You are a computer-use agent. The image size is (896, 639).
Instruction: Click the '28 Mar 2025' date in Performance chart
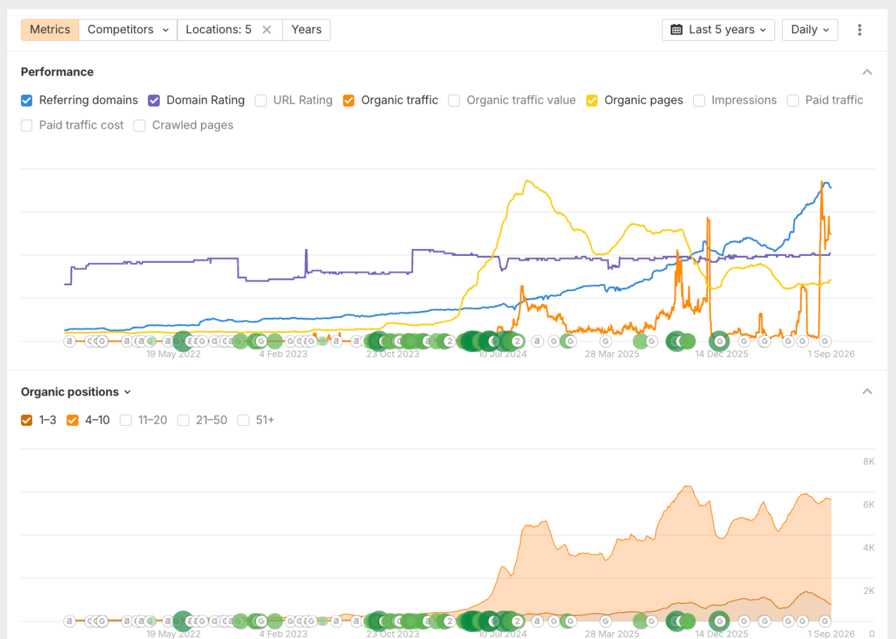click(612, 354)
